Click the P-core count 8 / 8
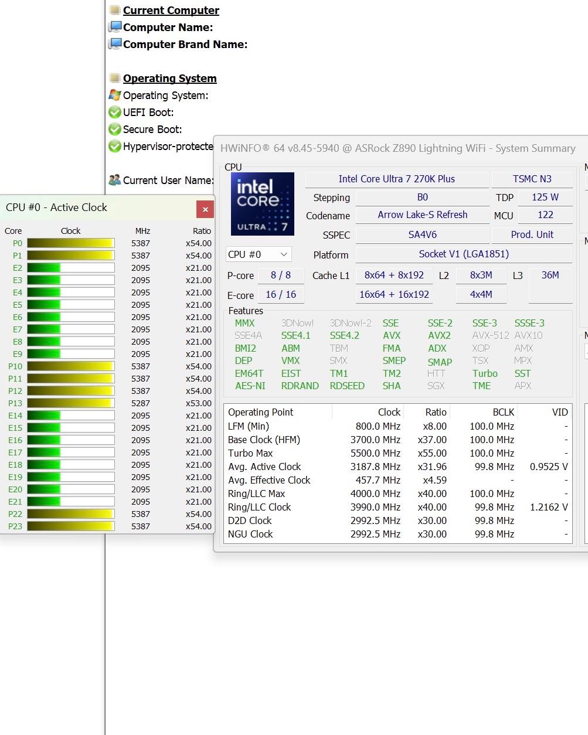The image size is (588, 735). coord(281,275)
